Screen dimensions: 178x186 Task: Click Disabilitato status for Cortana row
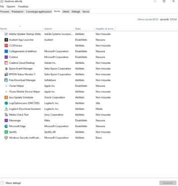click(x=81, y=57)
